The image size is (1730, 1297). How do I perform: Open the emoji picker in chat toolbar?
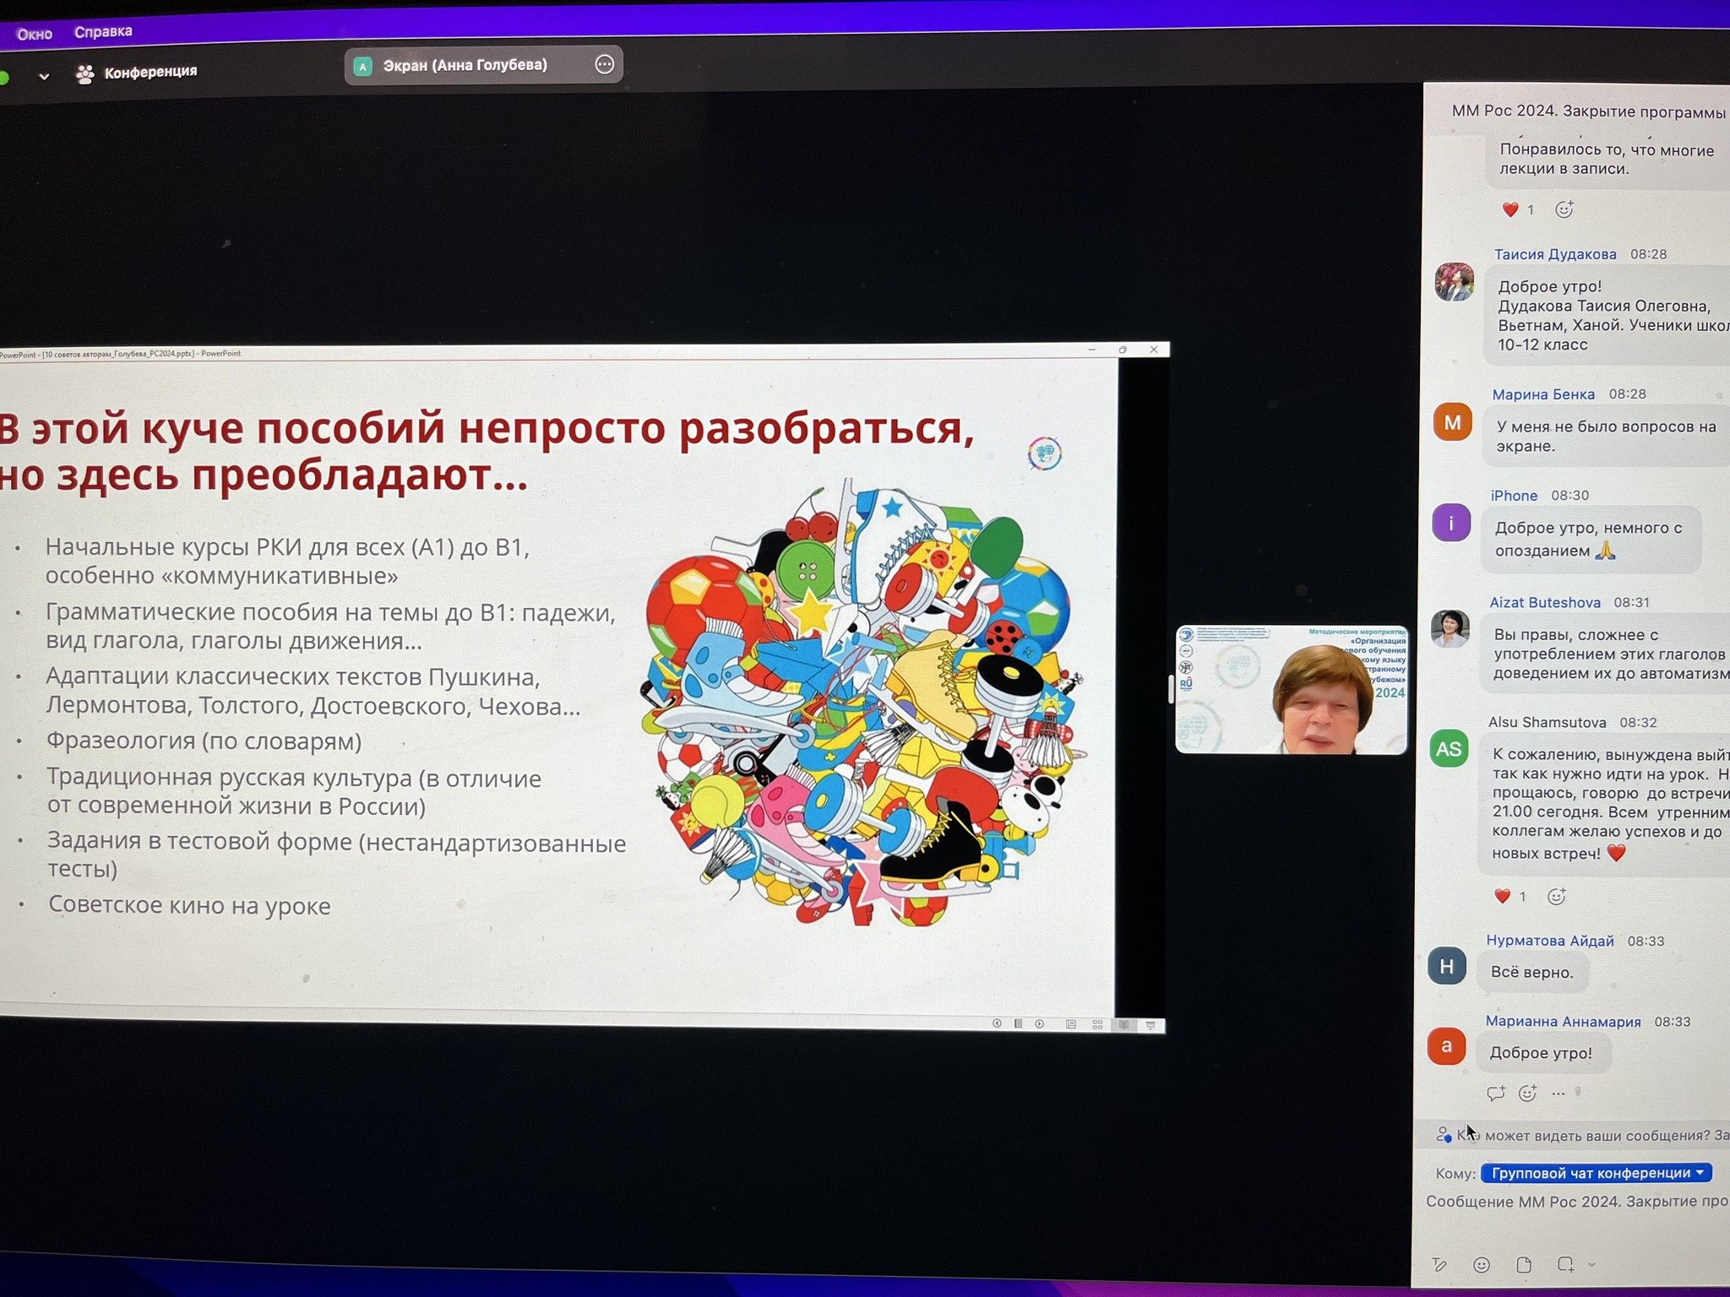pyautogui.click(x=1482, y=1264)
